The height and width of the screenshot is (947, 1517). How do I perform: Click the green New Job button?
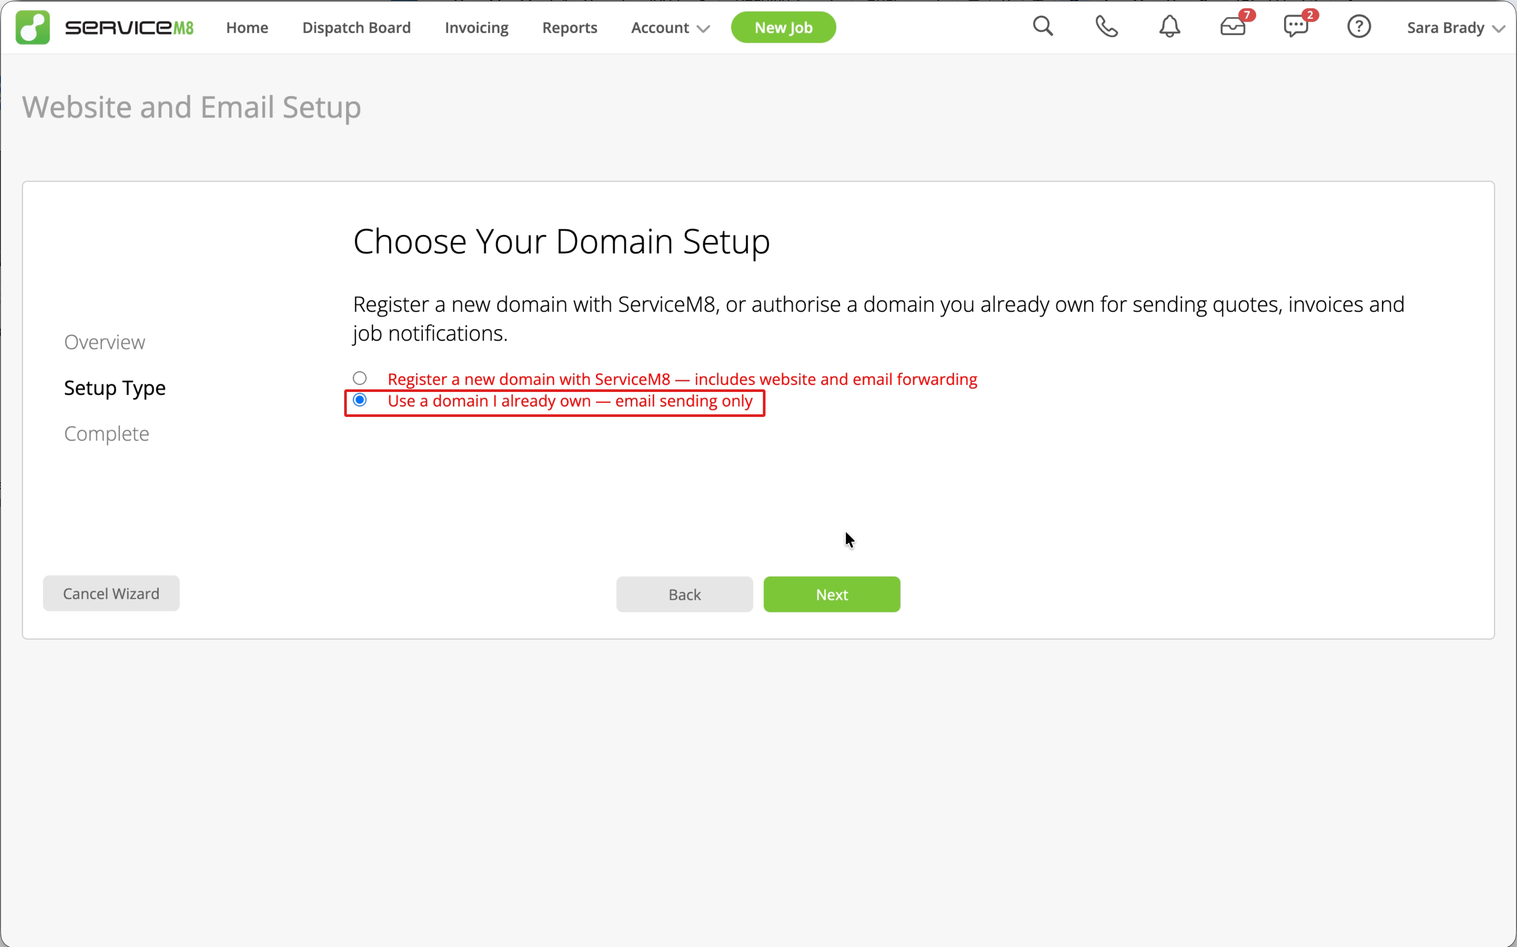coord(783,28)
